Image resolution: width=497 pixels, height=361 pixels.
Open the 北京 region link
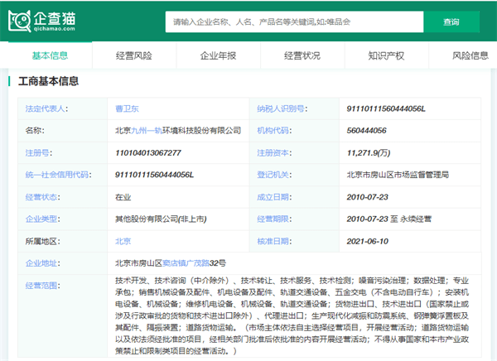coord(123,241)
